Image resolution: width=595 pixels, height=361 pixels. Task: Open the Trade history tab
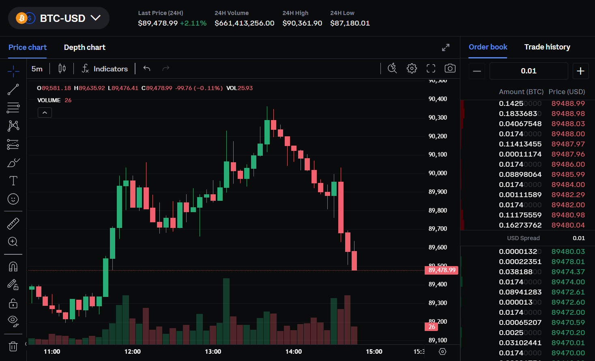547,47
